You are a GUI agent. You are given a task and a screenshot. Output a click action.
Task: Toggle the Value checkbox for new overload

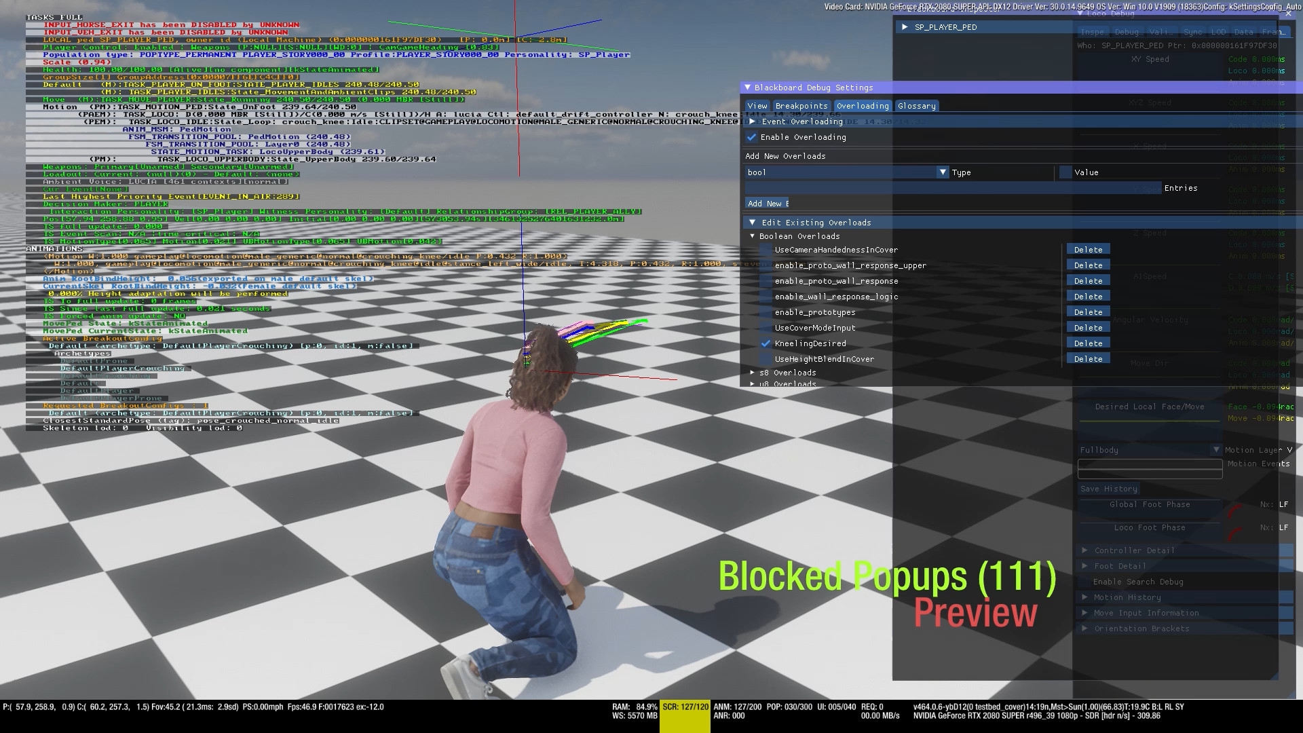[x=1065, y=172]
